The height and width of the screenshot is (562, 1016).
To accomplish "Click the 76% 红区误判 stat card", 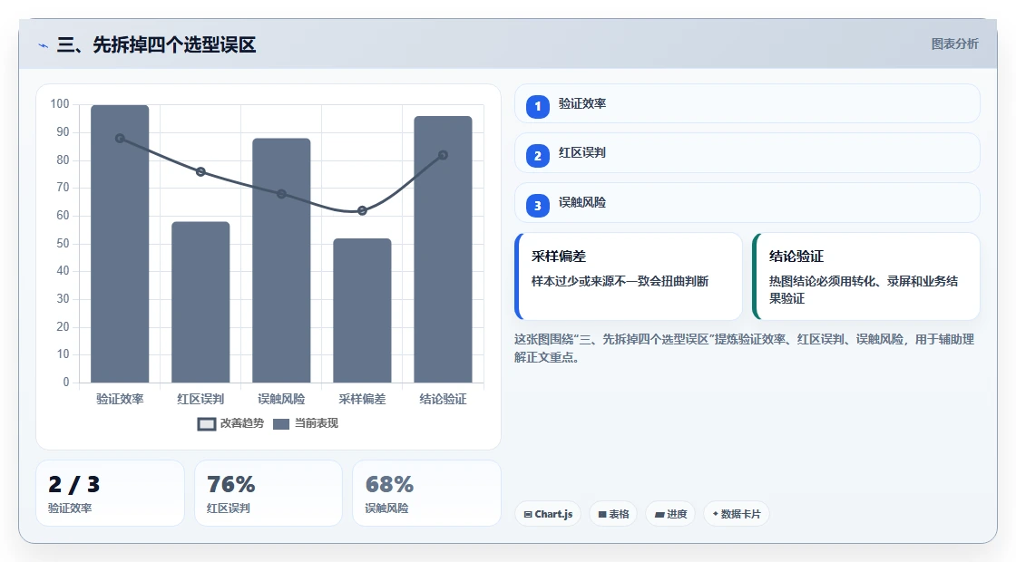I will coord(269,493).
